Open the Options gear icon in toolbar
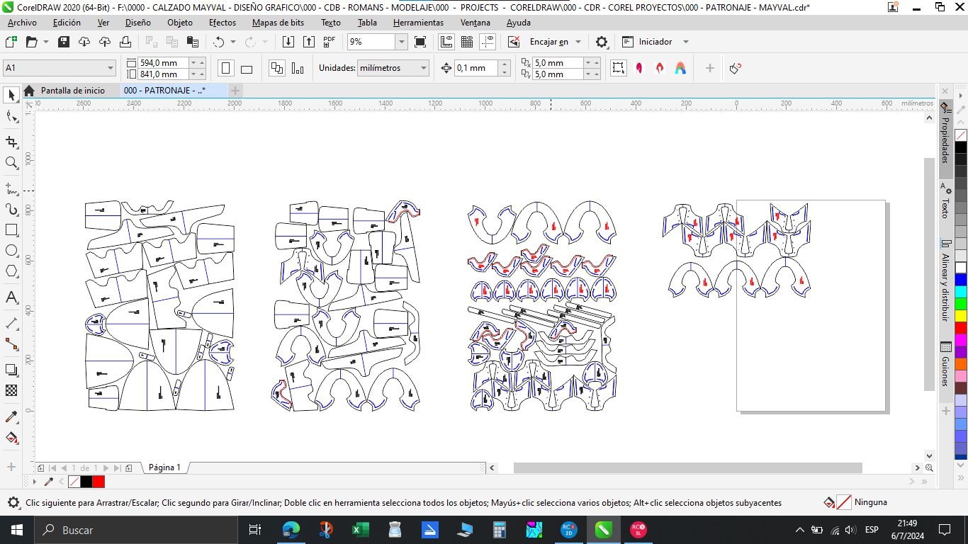 pyautogui.click(x=602, y=42)
